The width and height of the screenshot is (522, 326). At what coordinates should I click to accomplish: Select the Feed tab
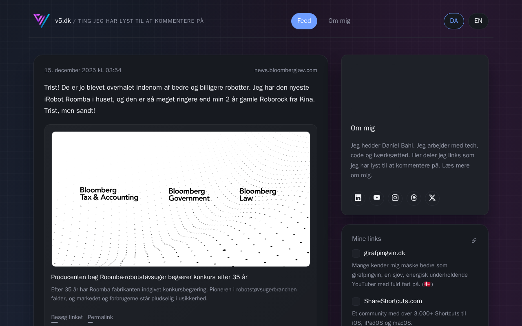[304, 21]
